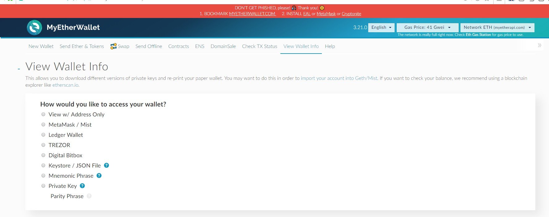
Task: Open Send Offline tab
Action: (149, 46)
